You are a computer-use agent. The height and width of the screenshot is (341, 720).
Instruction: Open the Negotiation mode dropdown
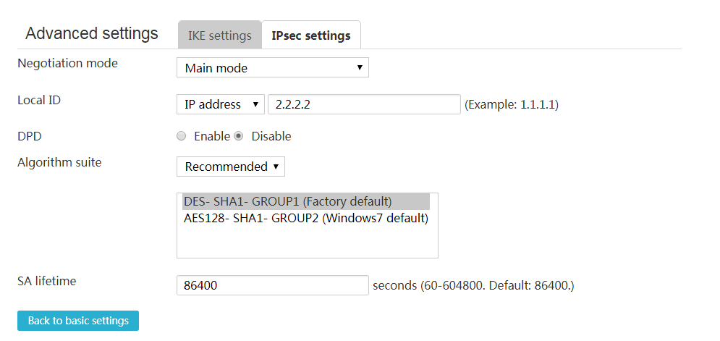272,67
